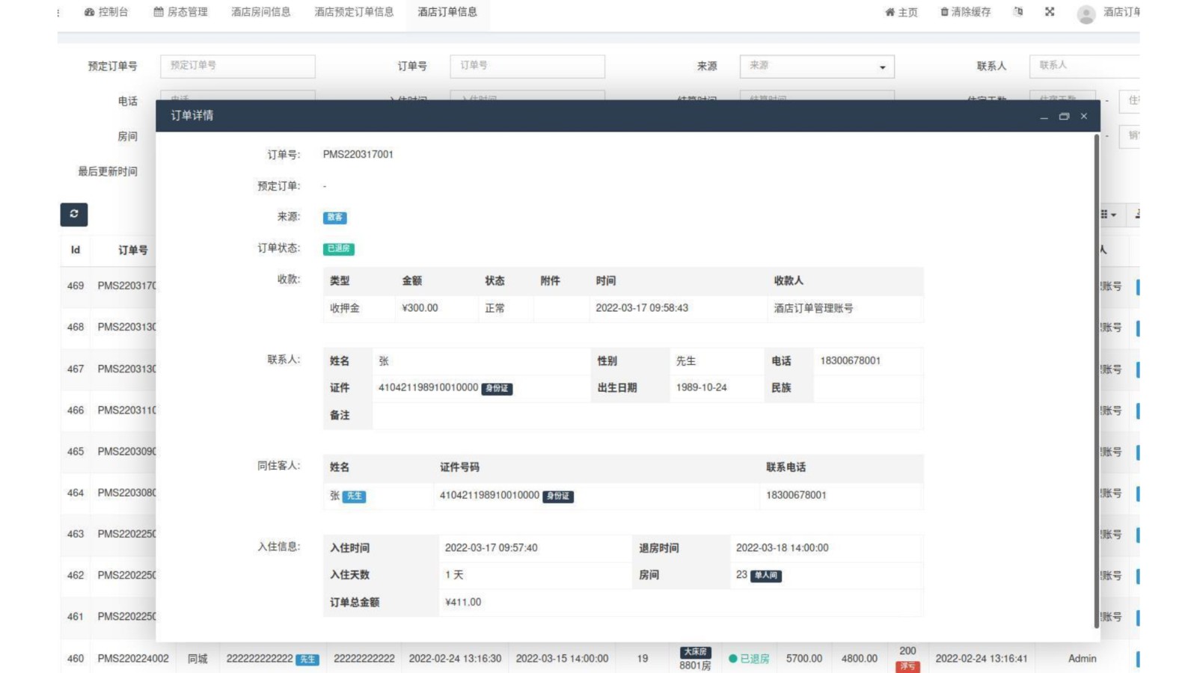Click the Id column header
The width and height of the screenshot is (1197, 673).
pyautogui.click(x=76, y=250)
